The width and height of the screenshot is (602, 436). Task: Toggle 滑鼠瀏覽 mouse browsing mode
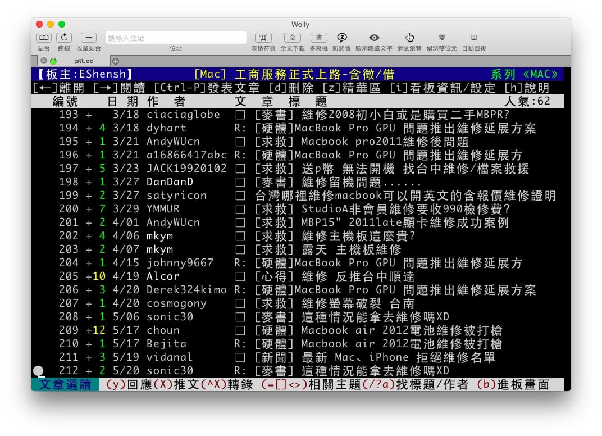409,38
